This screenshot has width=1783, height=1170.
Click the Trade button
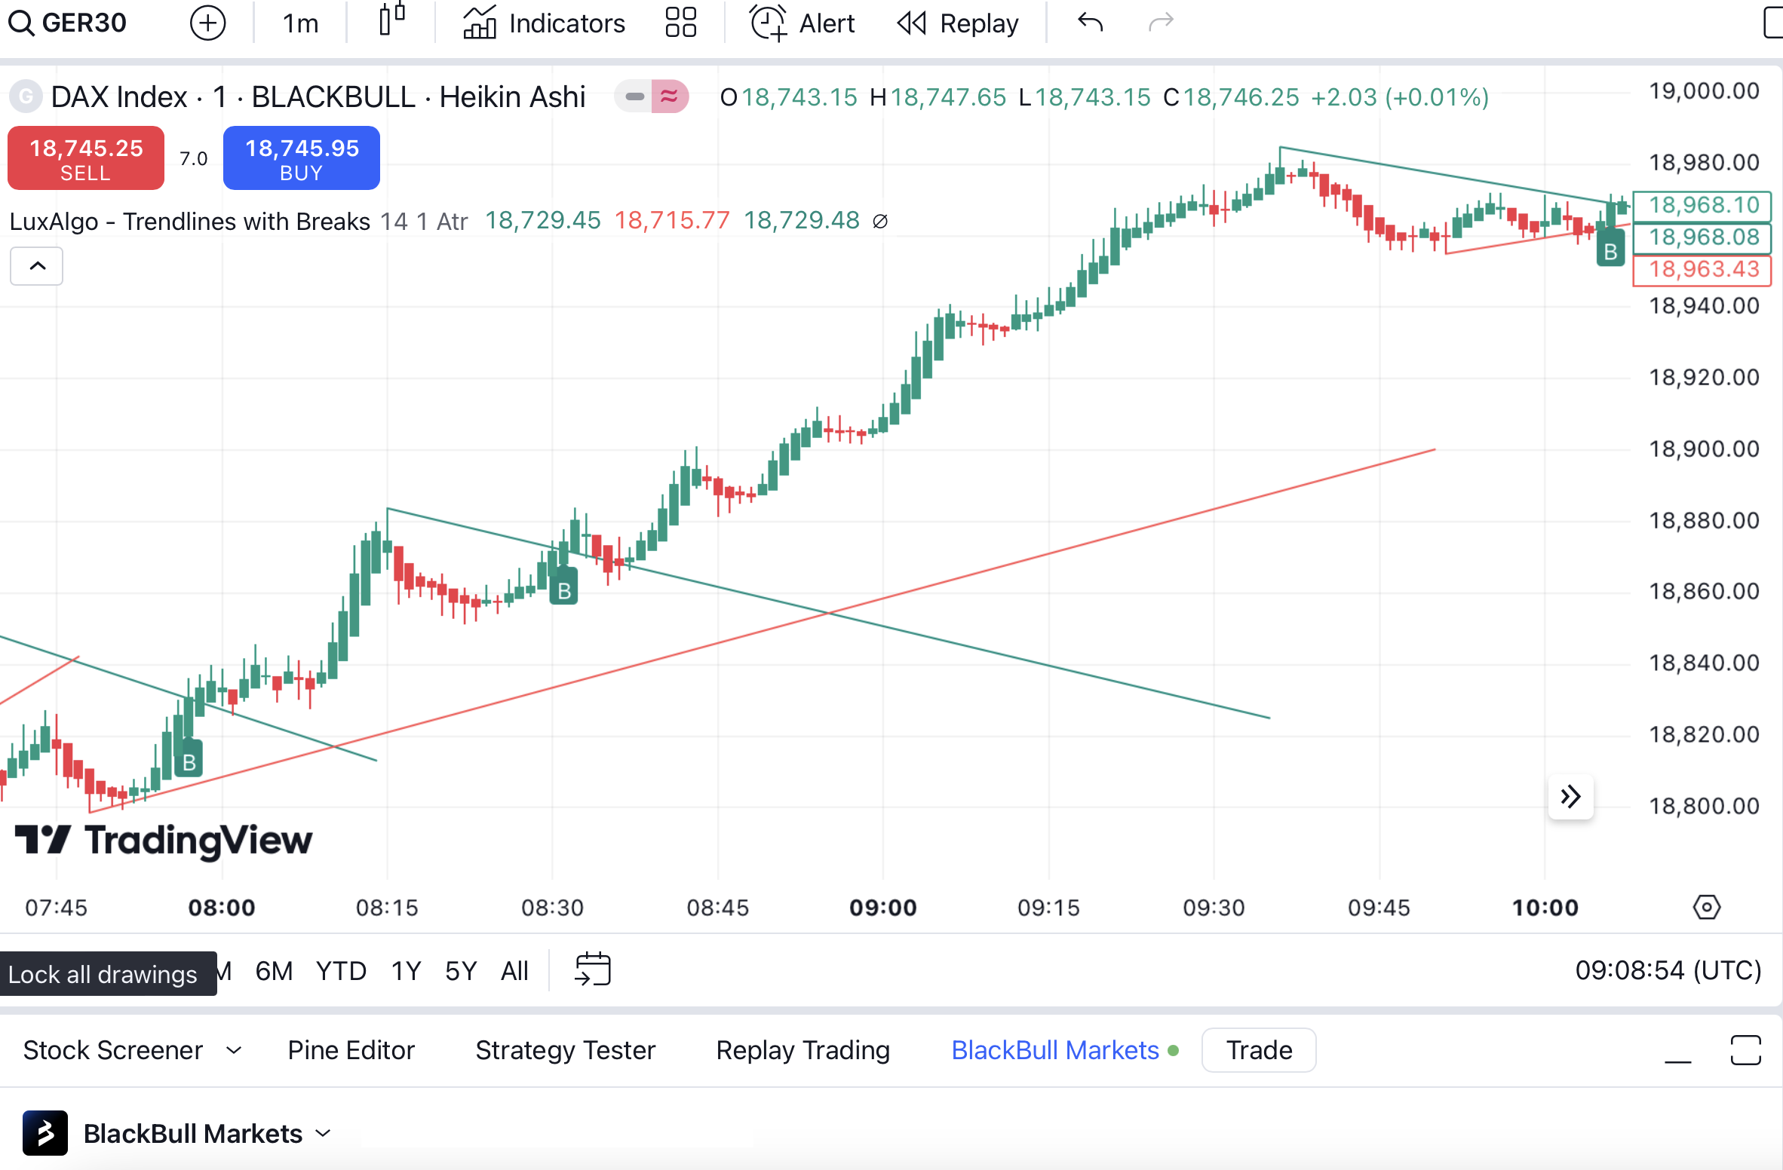1259,1050
